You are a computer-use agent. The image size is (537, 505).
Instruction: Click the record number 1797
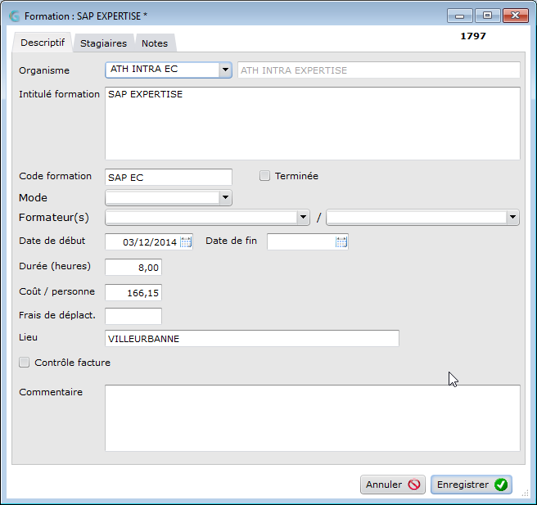click(473, 36)
